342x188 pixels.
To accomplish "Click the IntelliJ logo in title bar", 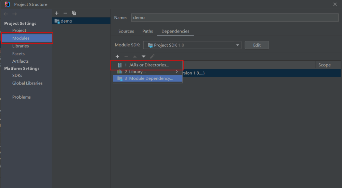I will tap(8, 4).
